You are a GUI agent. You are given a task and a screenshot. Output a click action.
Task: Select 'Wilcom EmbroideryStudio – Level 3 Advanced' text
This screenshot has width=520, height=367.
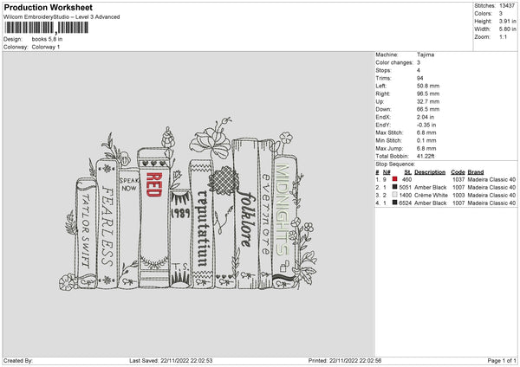coord(62,17)
